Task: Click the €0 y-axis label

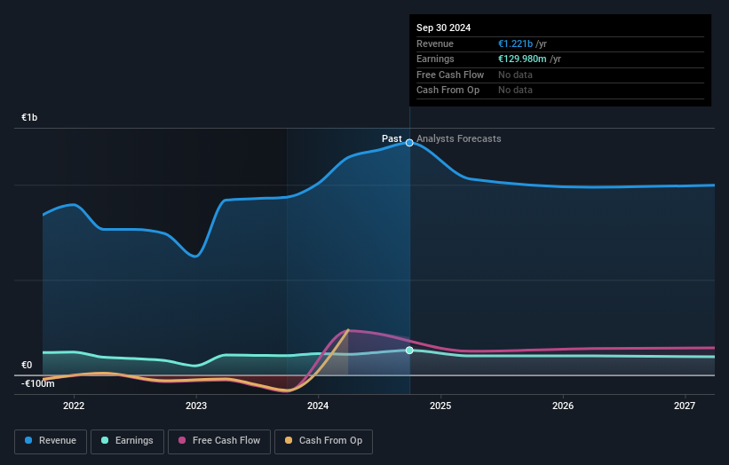Action: tap(27, 365)
